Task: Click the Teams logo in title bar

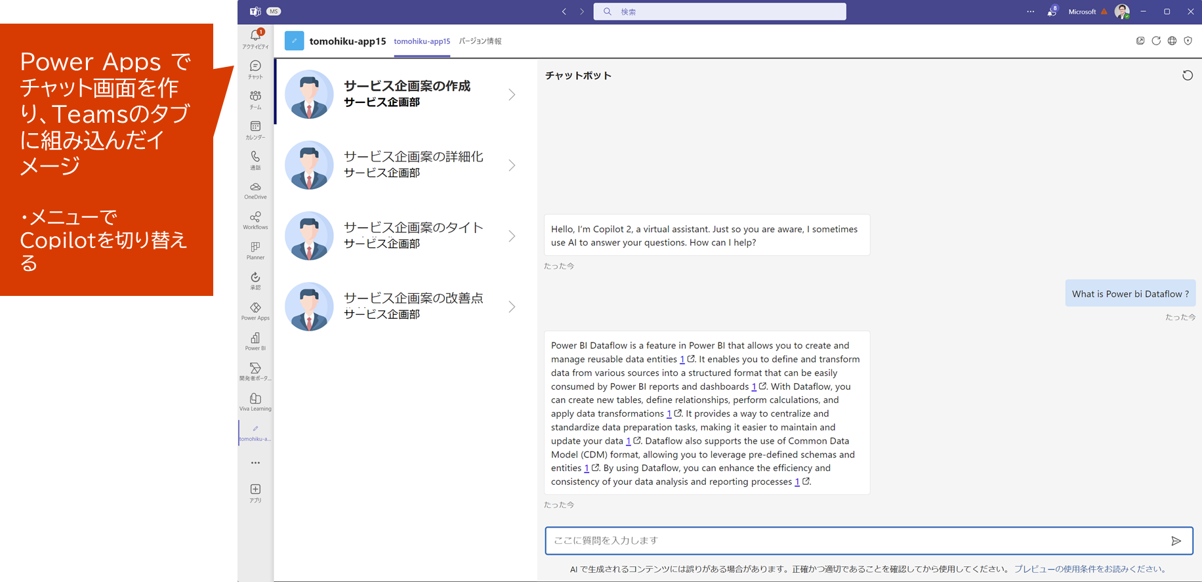Action: [255, 11]
